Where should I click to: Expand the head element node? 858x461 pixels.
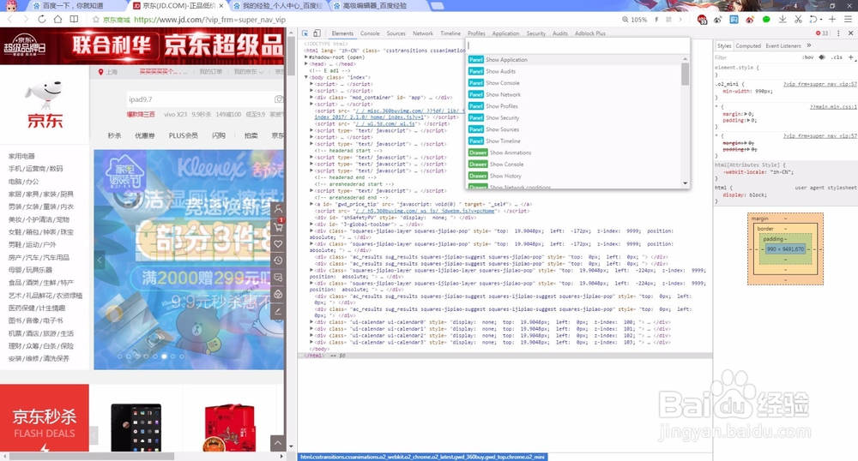tap(306, 64)
